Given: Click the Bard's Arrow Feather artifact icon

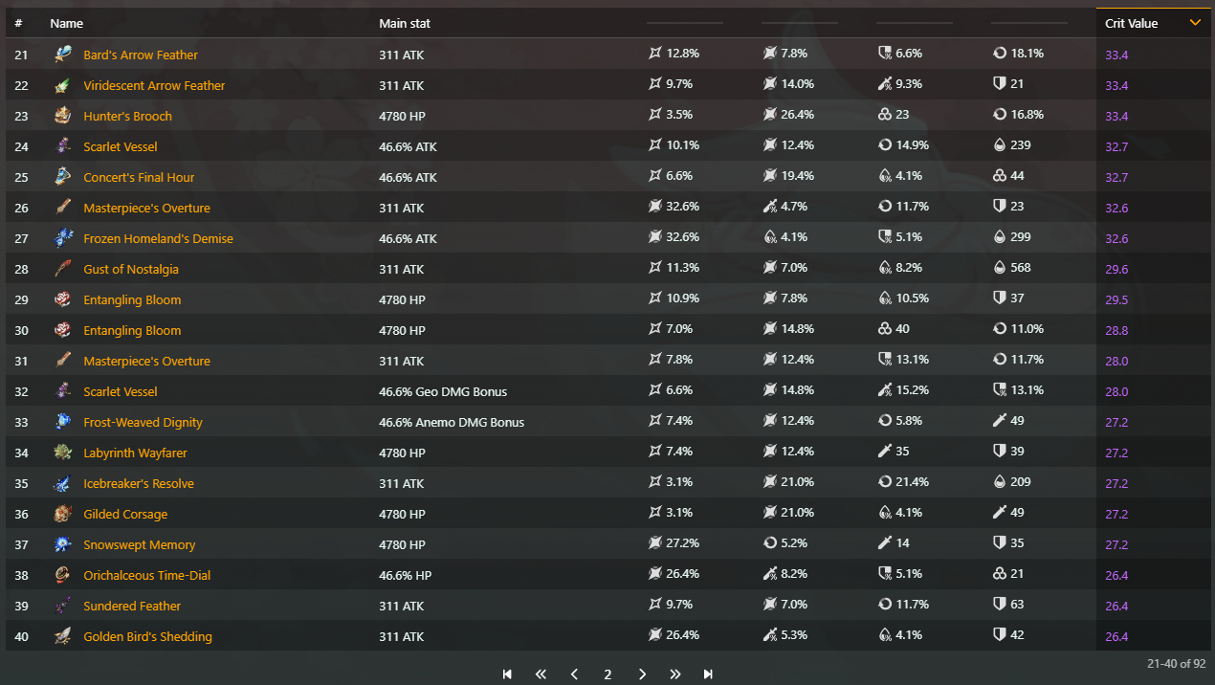Looking at the screenshot, I should 63,55.
